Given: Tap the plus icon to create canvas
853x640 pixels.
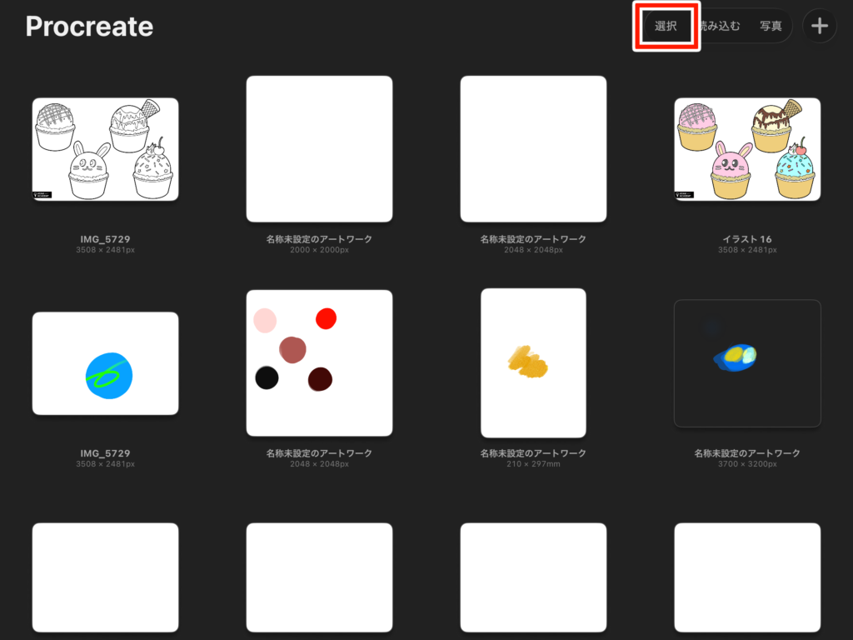Looking at the screenshot, I should [820, 26].
